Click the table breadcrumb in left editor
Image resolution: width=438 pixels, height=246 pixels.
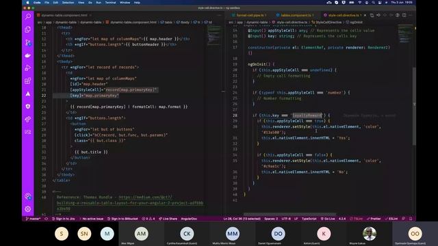coord(166,23)
